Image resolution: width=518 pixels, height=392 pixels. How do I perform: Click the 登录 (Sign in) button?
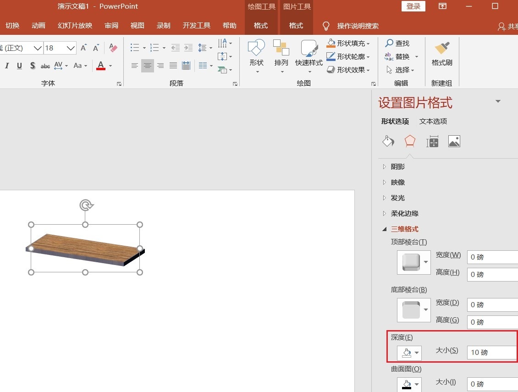(413, 6)
